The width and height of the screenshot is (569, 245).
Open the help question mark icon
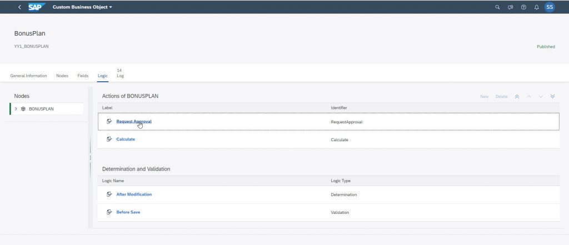pyautogui.click(x=523, y=7)
